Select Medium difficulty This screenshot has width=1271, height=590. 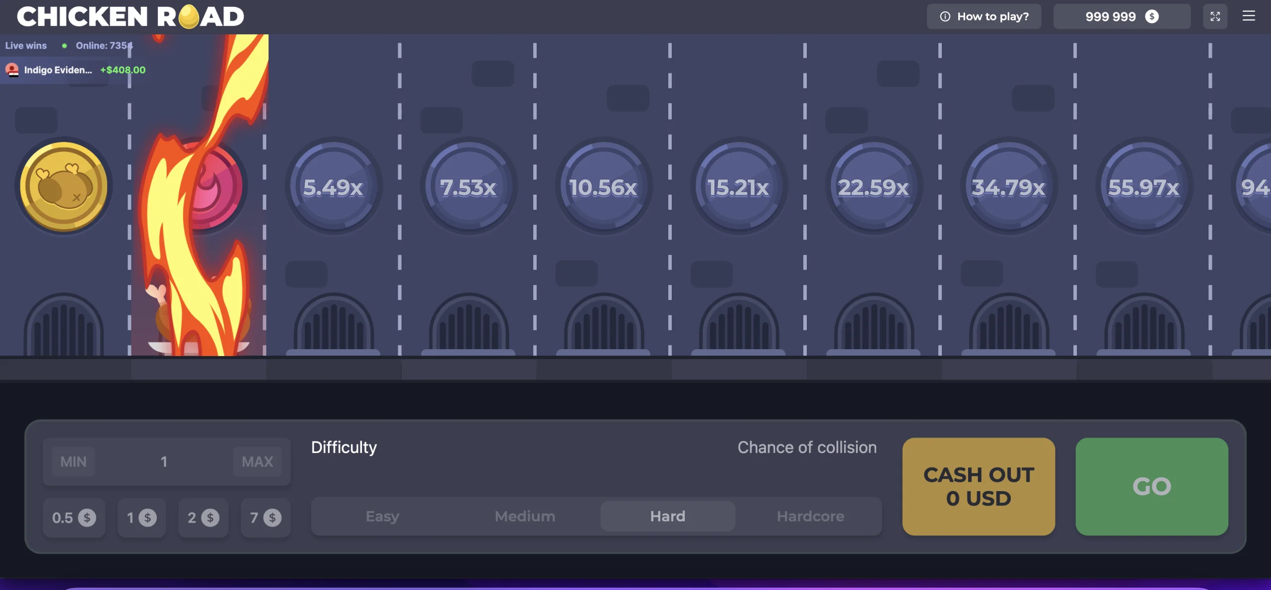tap(525, 516)
